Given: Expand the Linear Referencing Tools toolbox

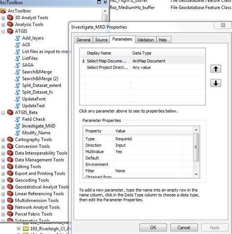Looking at the screenshot, I should point(3,194).
